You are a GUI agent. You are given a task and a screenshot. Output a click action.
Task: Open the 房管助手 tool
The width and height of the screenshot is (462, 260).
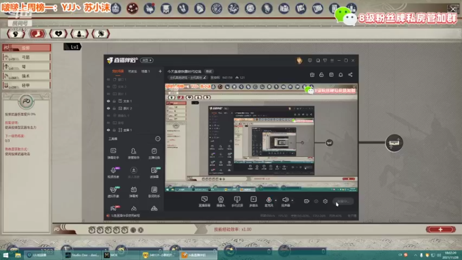point(133,153)
